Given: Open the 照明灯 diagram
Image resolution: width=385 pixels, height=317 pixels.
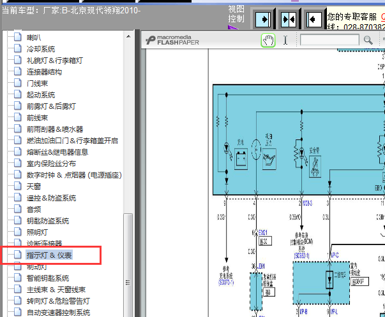Looking at the screenshot, I should (x=37, y=232).
